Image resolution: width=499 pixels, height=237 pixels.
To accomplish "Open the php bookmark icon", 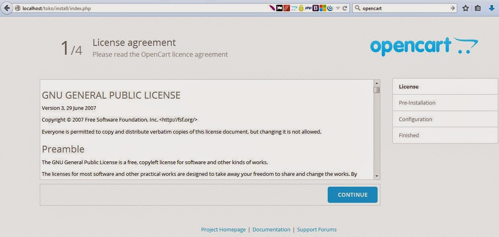I will [x=308, y=8].
